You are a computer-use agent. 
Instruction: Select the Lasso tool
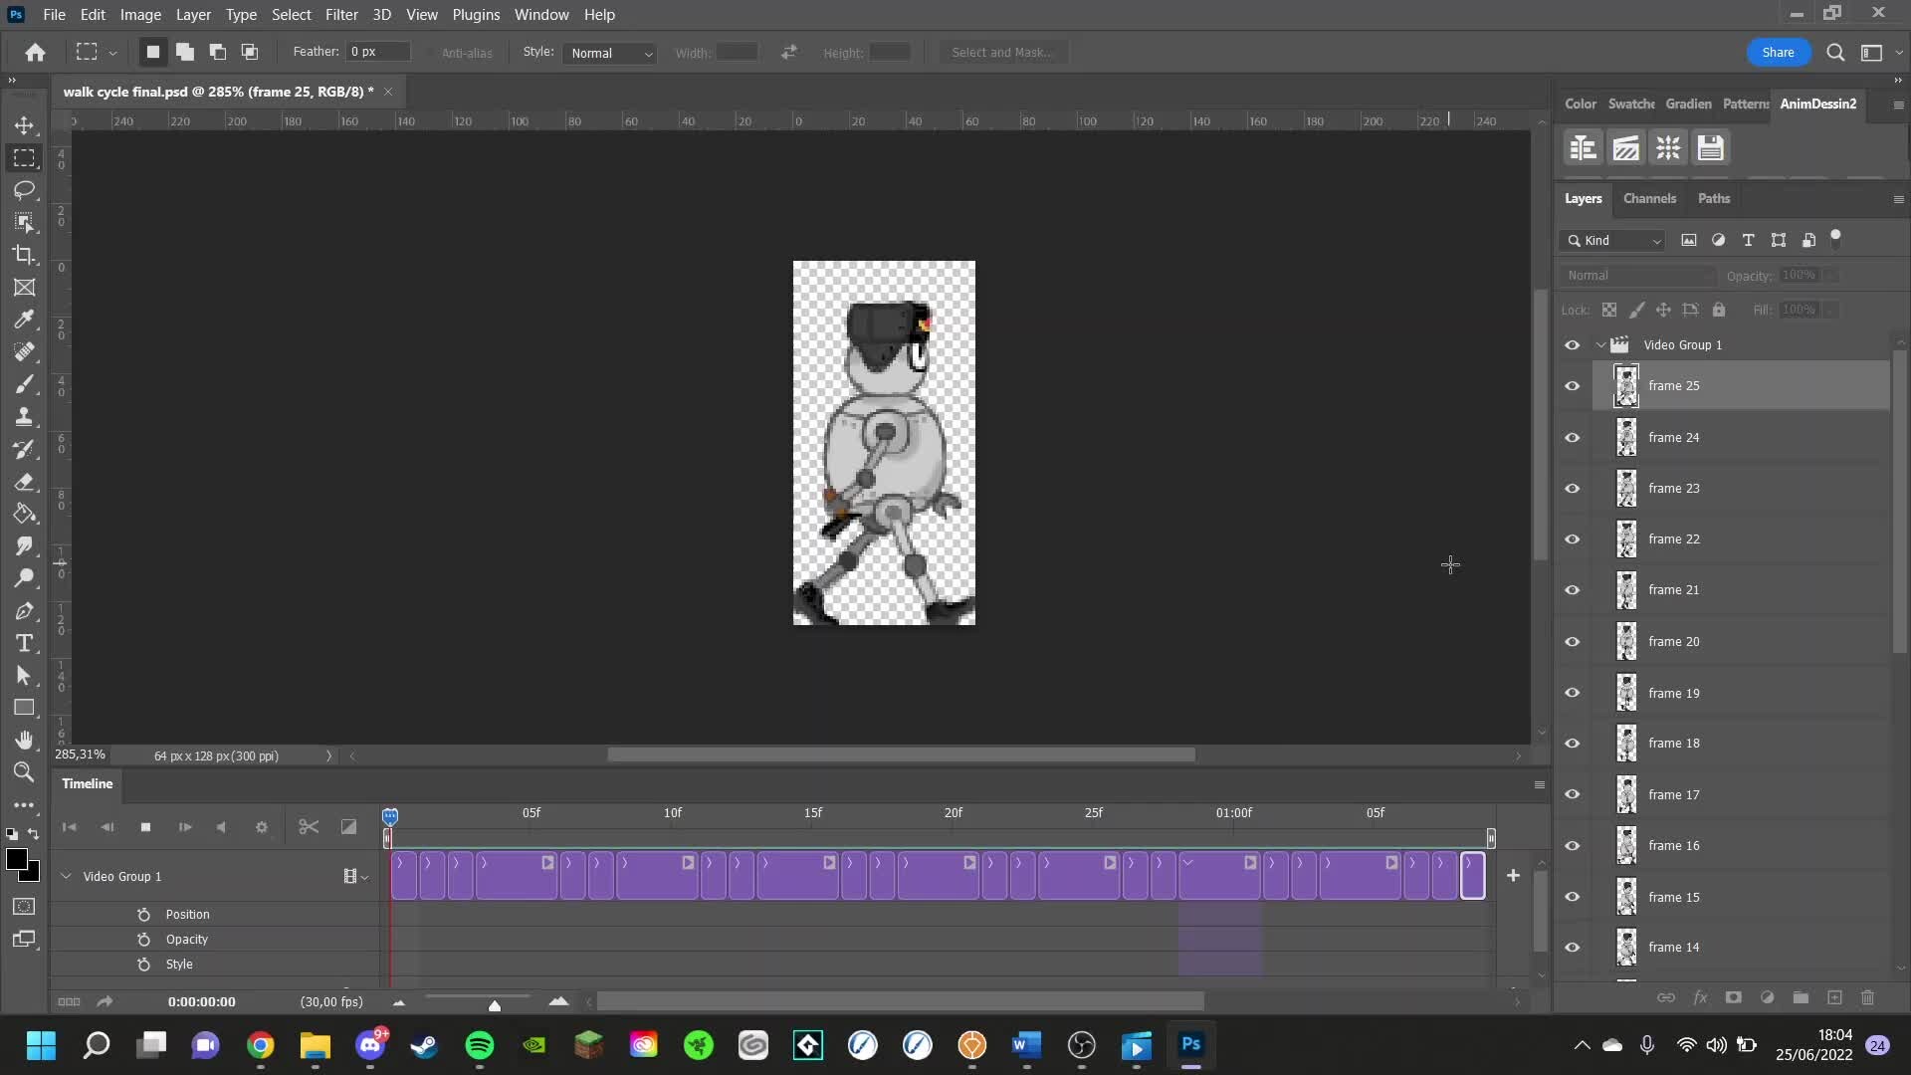coord(24,190)
